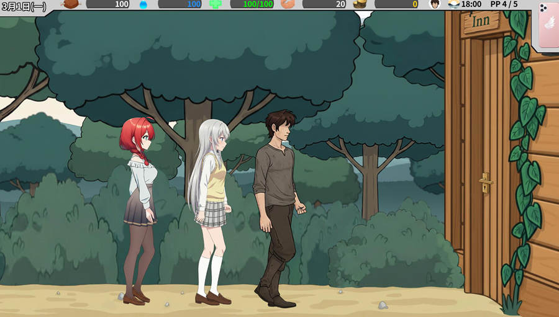Select the red-haired girl character

(x=139, y=211)
